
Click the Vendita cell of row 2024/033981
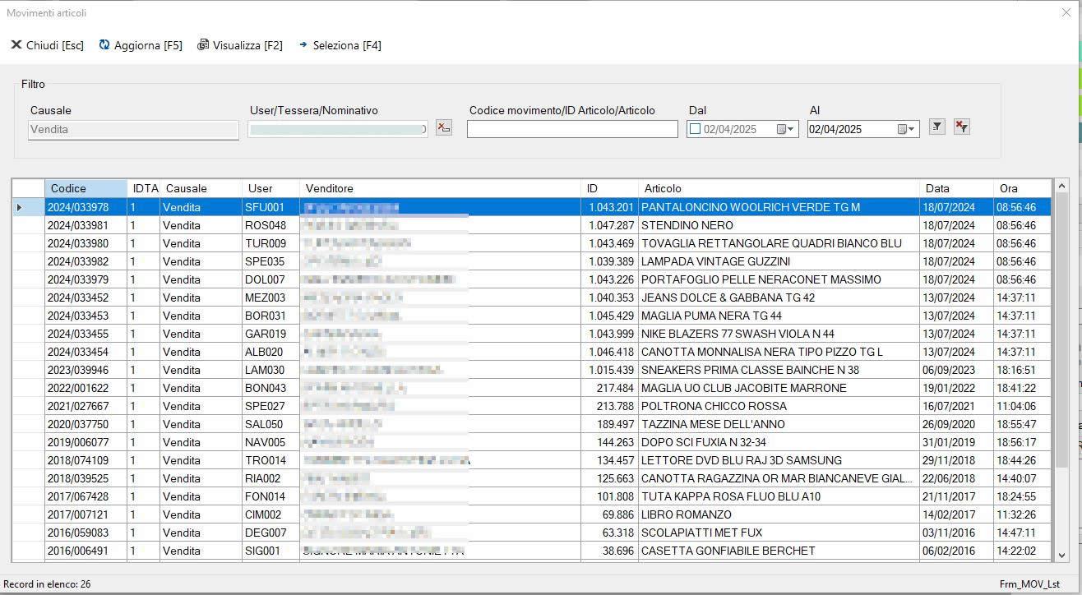pos(201,225)
